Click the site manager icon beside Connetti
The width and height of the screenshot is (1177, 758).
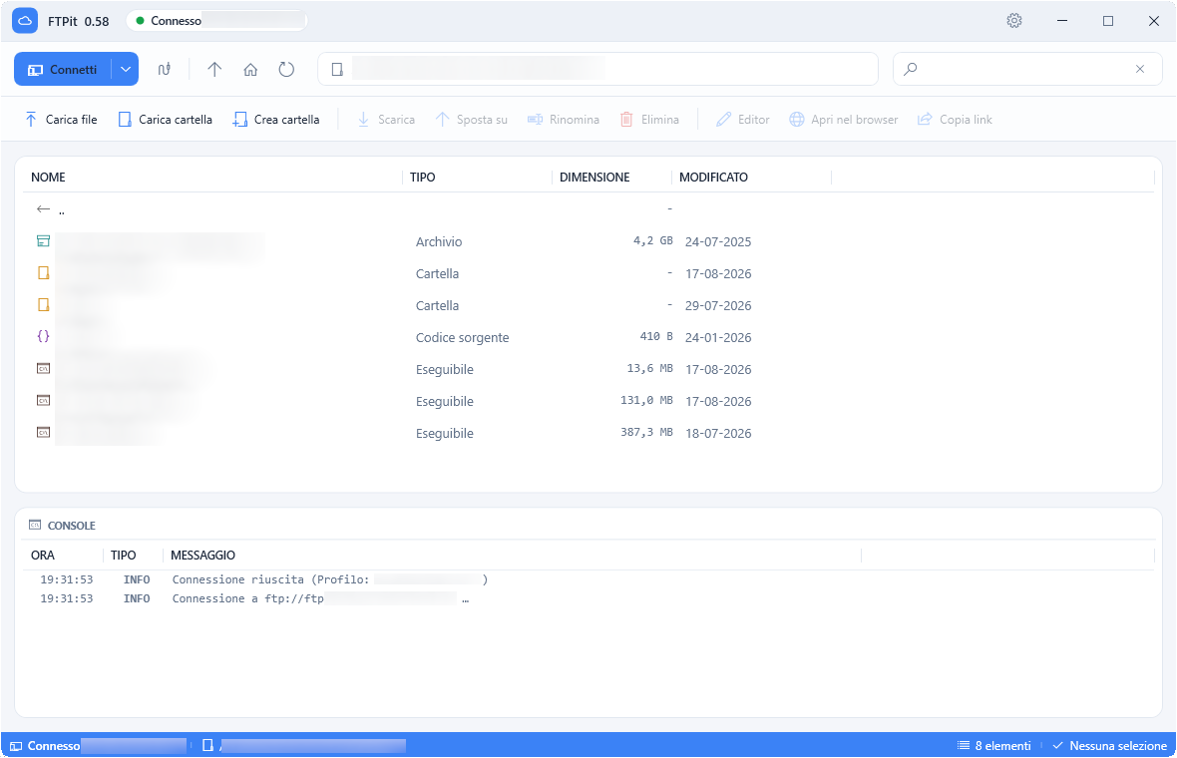point(165,70)
